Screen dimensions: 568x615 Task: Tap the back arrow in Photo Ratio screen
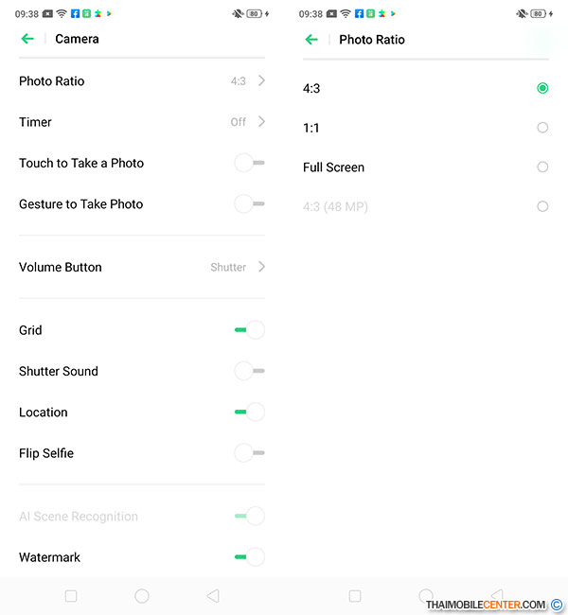[x=311, y=39]
